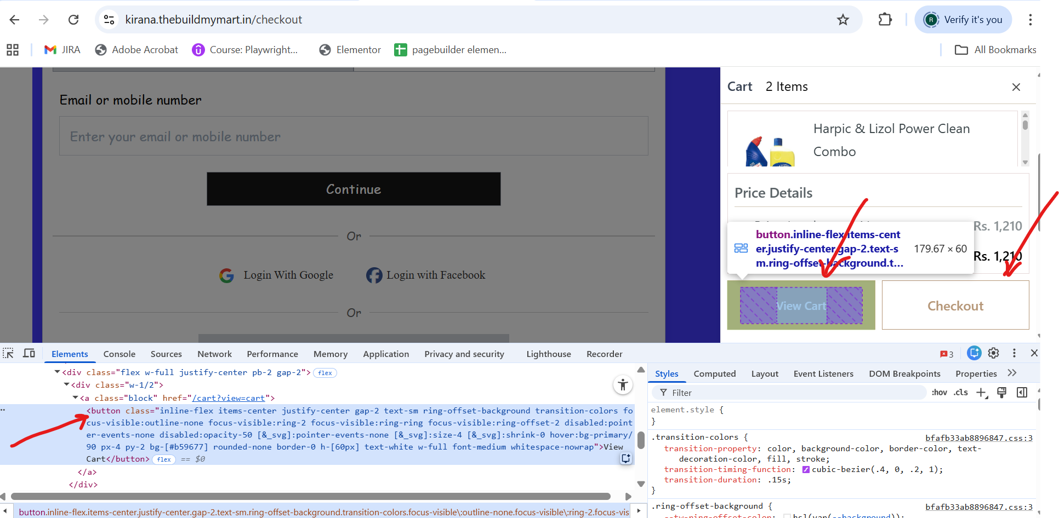The image size is (1059, 518).
Task: Click Login With Google text
Action: click(288, 275)
